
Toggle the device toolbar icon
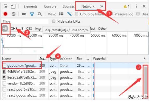pyautogui.click(x=13, y=6)
